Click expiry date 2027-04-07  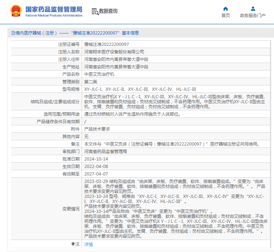96,174
